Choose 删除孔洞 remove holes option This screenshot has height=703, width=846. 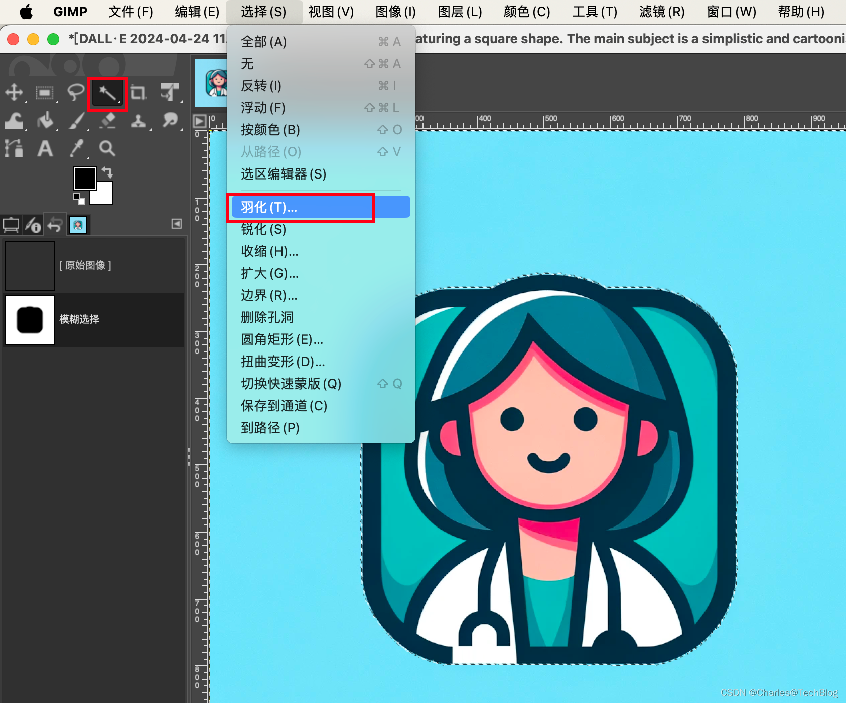click(x=321, y=317)
